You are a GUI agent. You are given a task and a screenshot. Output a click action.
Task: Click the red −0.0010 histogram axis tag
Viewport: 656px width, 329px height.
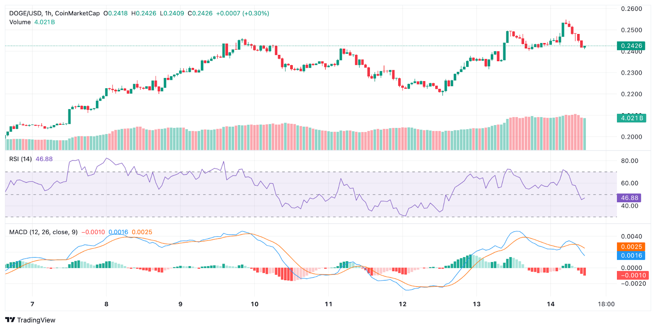click(632, 275)
